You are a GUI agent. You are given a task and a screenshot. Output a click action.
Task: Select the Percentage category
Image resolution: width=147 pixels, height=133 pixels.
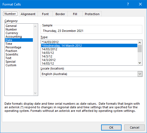coord(13,47)
